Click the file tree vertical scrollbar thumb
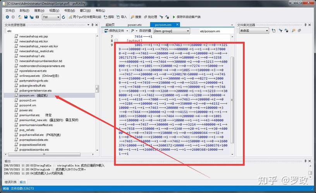316x193 pixels. [97, 88]
